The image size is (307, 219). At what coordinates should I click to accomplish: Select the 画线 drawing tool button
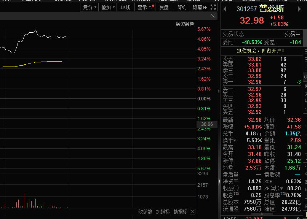125,8
